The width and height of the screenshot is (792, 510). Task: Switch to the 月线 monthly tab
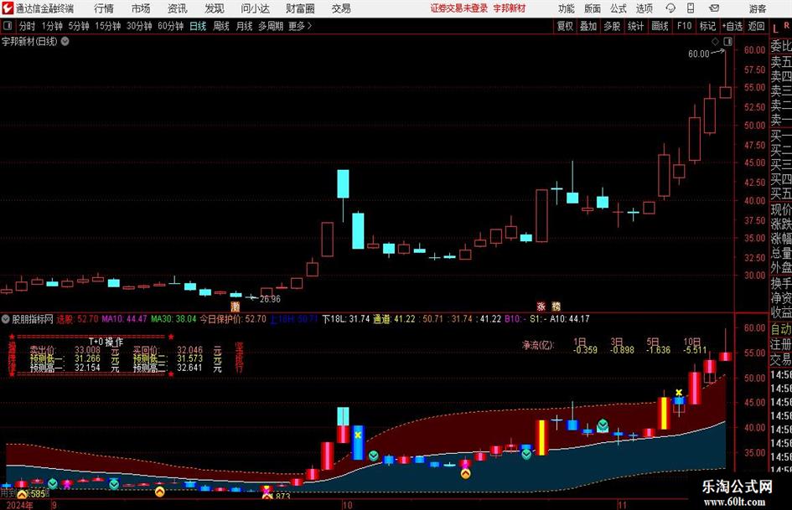[x=244, y=26]
